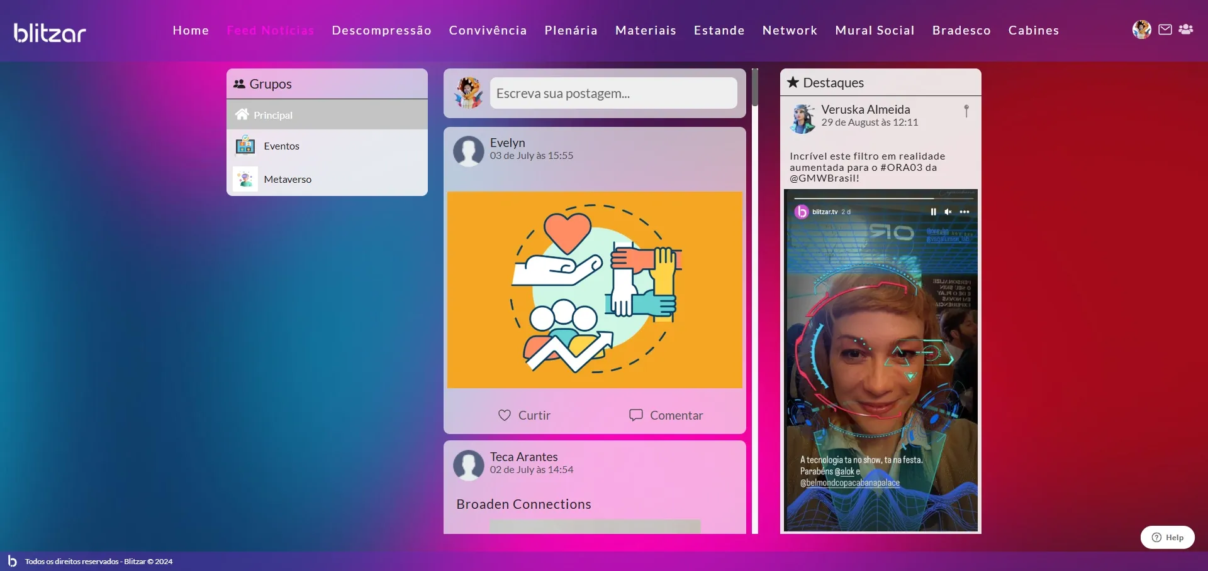
Task: Open the users group icon in header
Action: pyautogui.click(x=1186, y=30)
